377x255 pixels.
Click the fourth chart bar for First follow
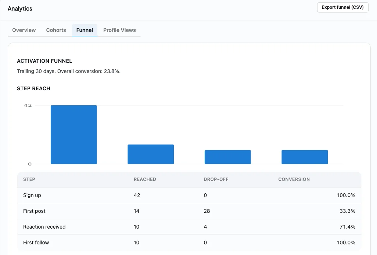point(305,157)
